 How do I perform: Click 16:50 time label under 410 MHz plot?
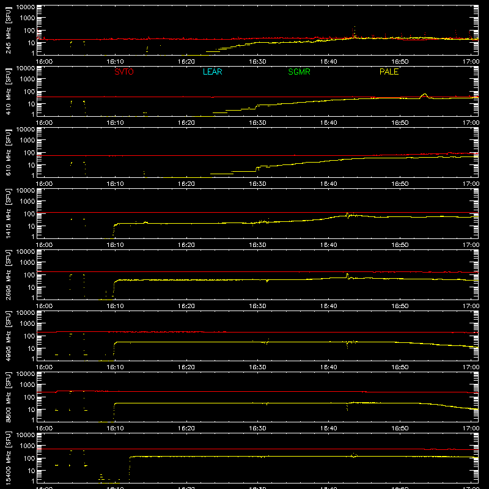pos(400,123)
